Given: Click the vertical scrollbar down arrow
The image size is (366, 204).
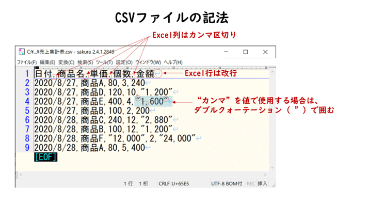Looking at the screenshot, I should [272, 167].
